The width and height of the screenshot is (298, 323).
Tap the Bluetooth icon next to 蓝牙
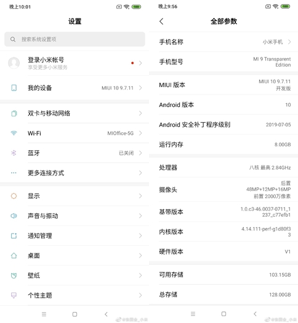(14, 153)
